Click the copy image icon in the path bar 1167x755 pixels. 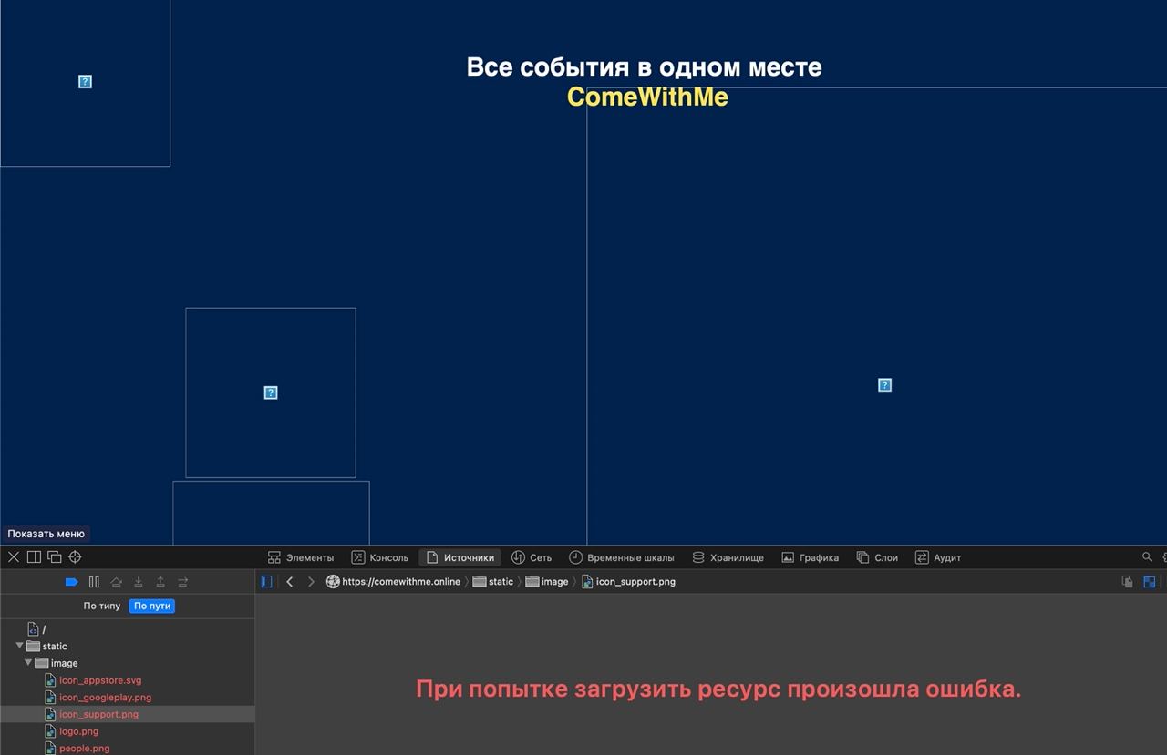pos(1128,582)
